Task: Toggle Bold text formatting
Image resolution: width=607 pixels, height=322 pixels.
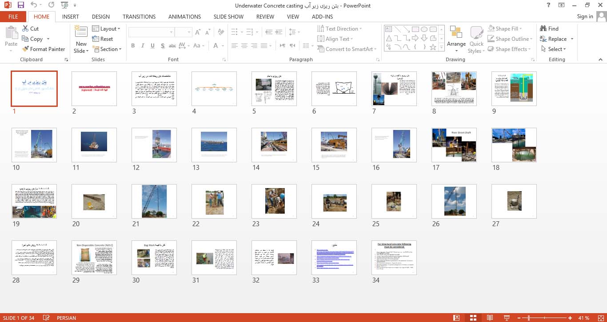Action: 133,46
